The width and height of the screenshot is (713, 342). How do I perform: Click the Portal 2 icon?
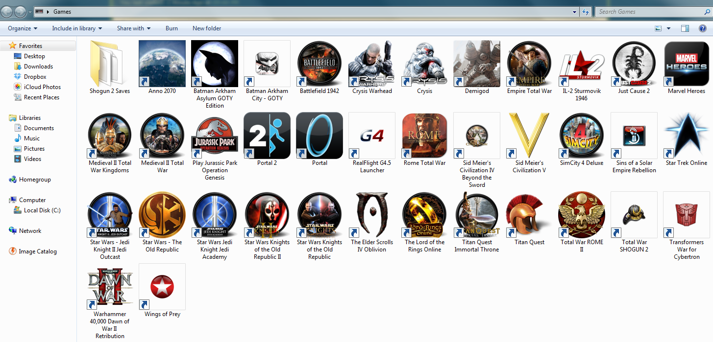click(267, 136)
